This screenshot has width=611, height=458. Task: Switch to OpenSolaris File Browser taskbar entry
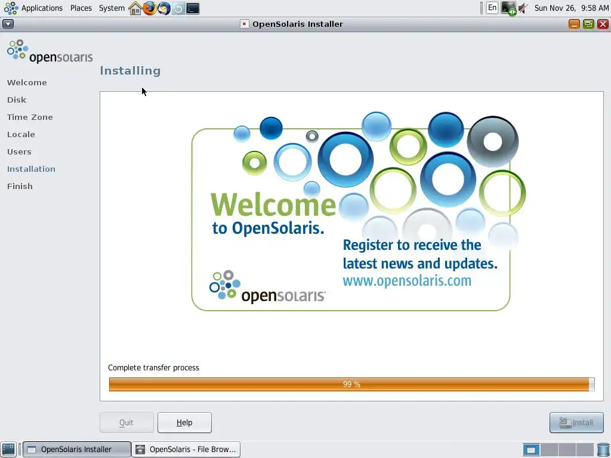(x=186, y=450)
